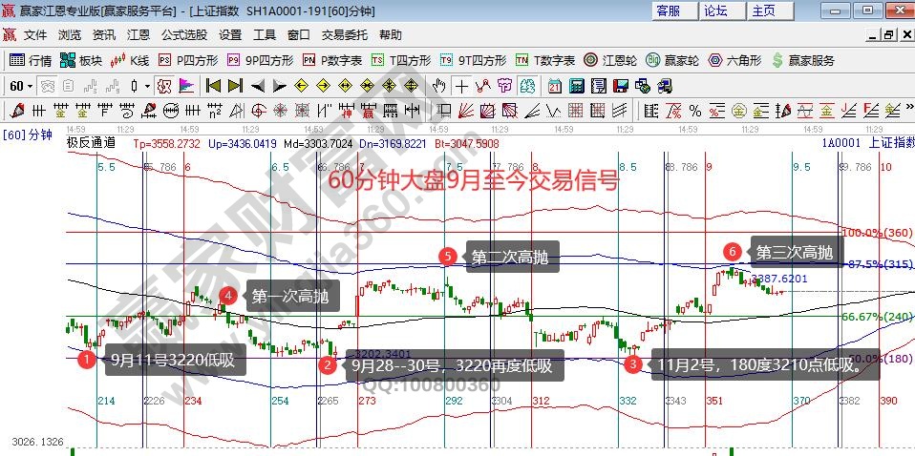Image resolution: width=915 pixels, height=456 pixels.
Task: Open the 公式选股 menu
Action: pos(184,34)
